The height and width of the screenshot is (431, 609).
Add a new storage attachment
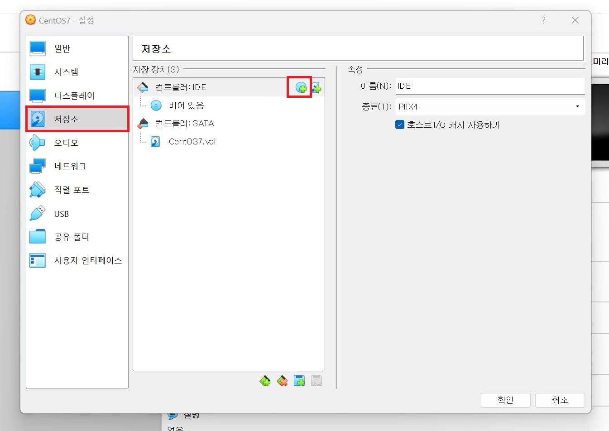299,381
